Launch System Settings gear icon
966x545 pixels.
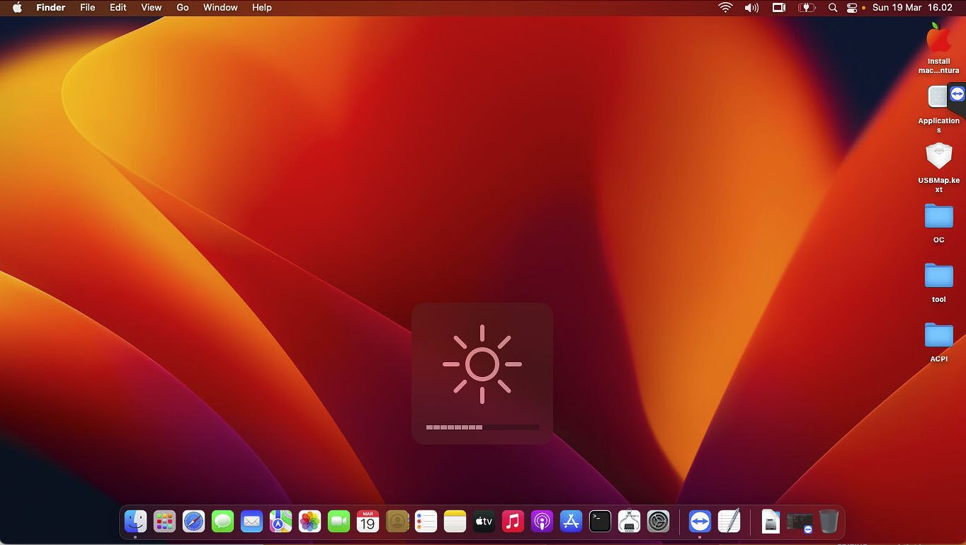coord(658,522)
